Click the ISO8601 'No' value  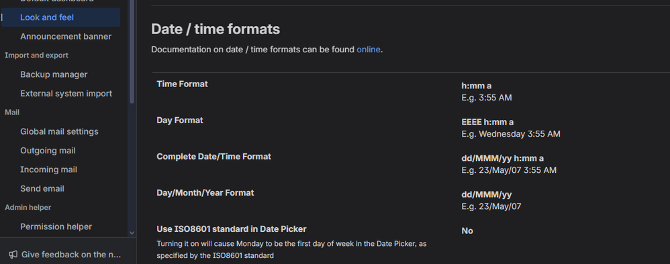(467, 230)
